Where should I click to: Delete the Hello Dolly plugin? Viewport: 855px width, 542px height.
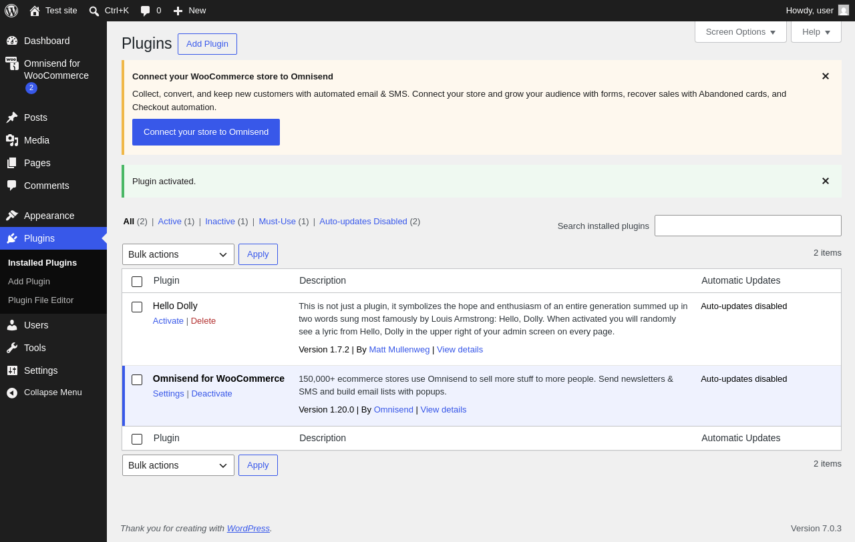pyautogui.click(x=203, y=320)
